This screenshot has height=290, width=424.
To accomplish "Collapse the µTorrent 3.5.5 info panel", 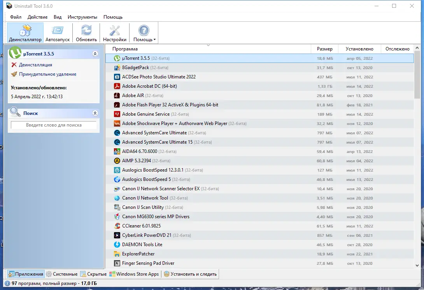I will tap(95, 54).
